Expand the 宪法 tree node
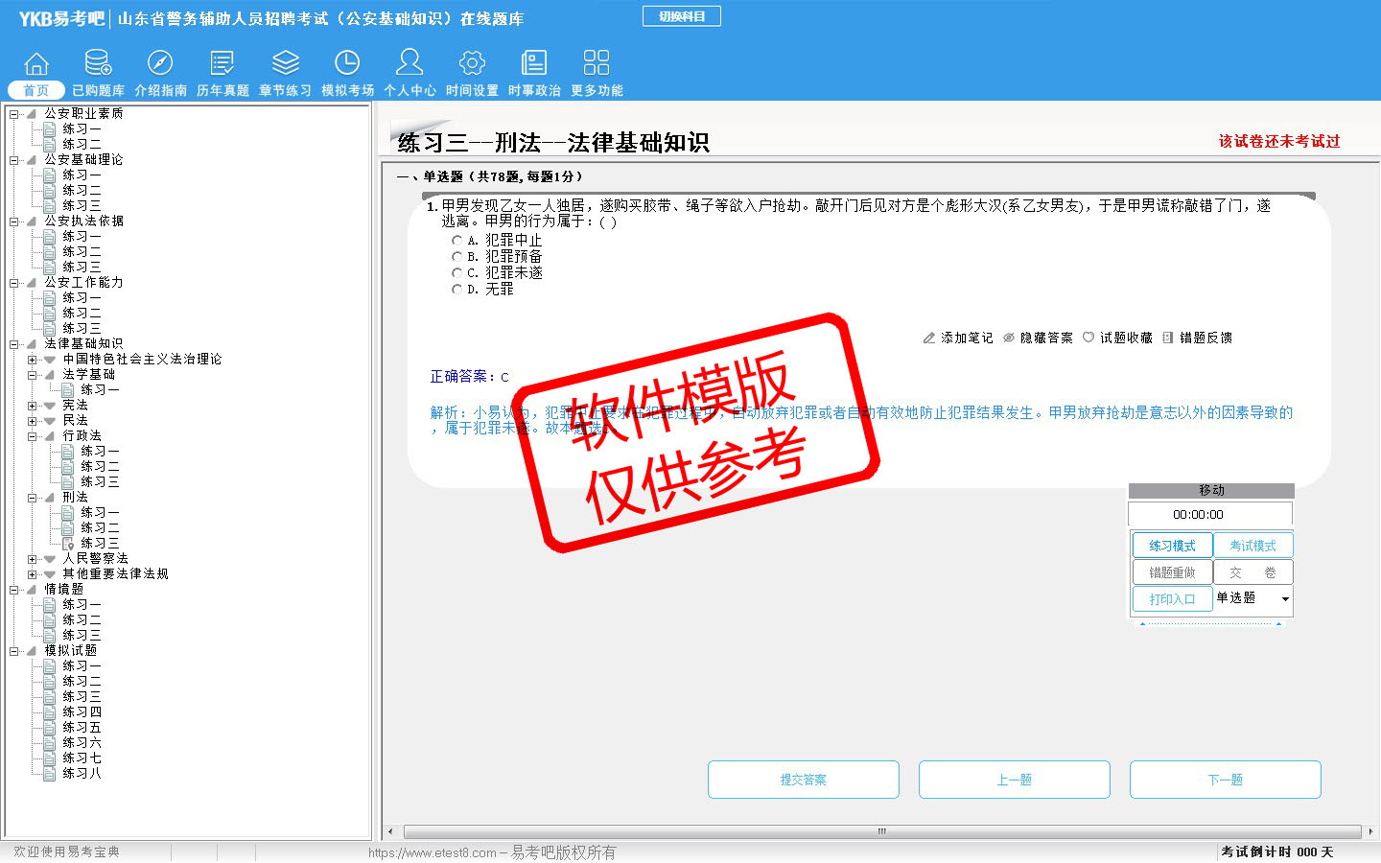Viewport: 1381px width, 863px height. (x=33, y=406)
